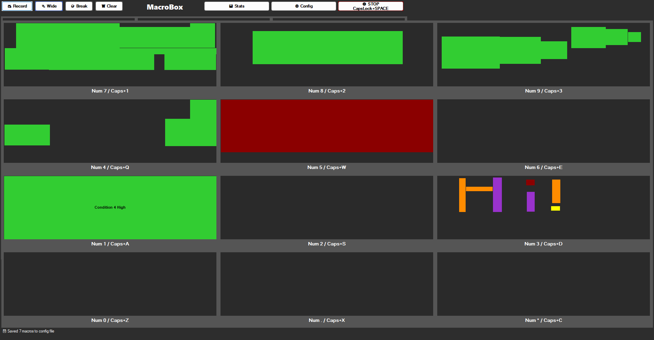
Task: Toggle the STOP CapsLock+SPACE control
Action: (370, 6)
